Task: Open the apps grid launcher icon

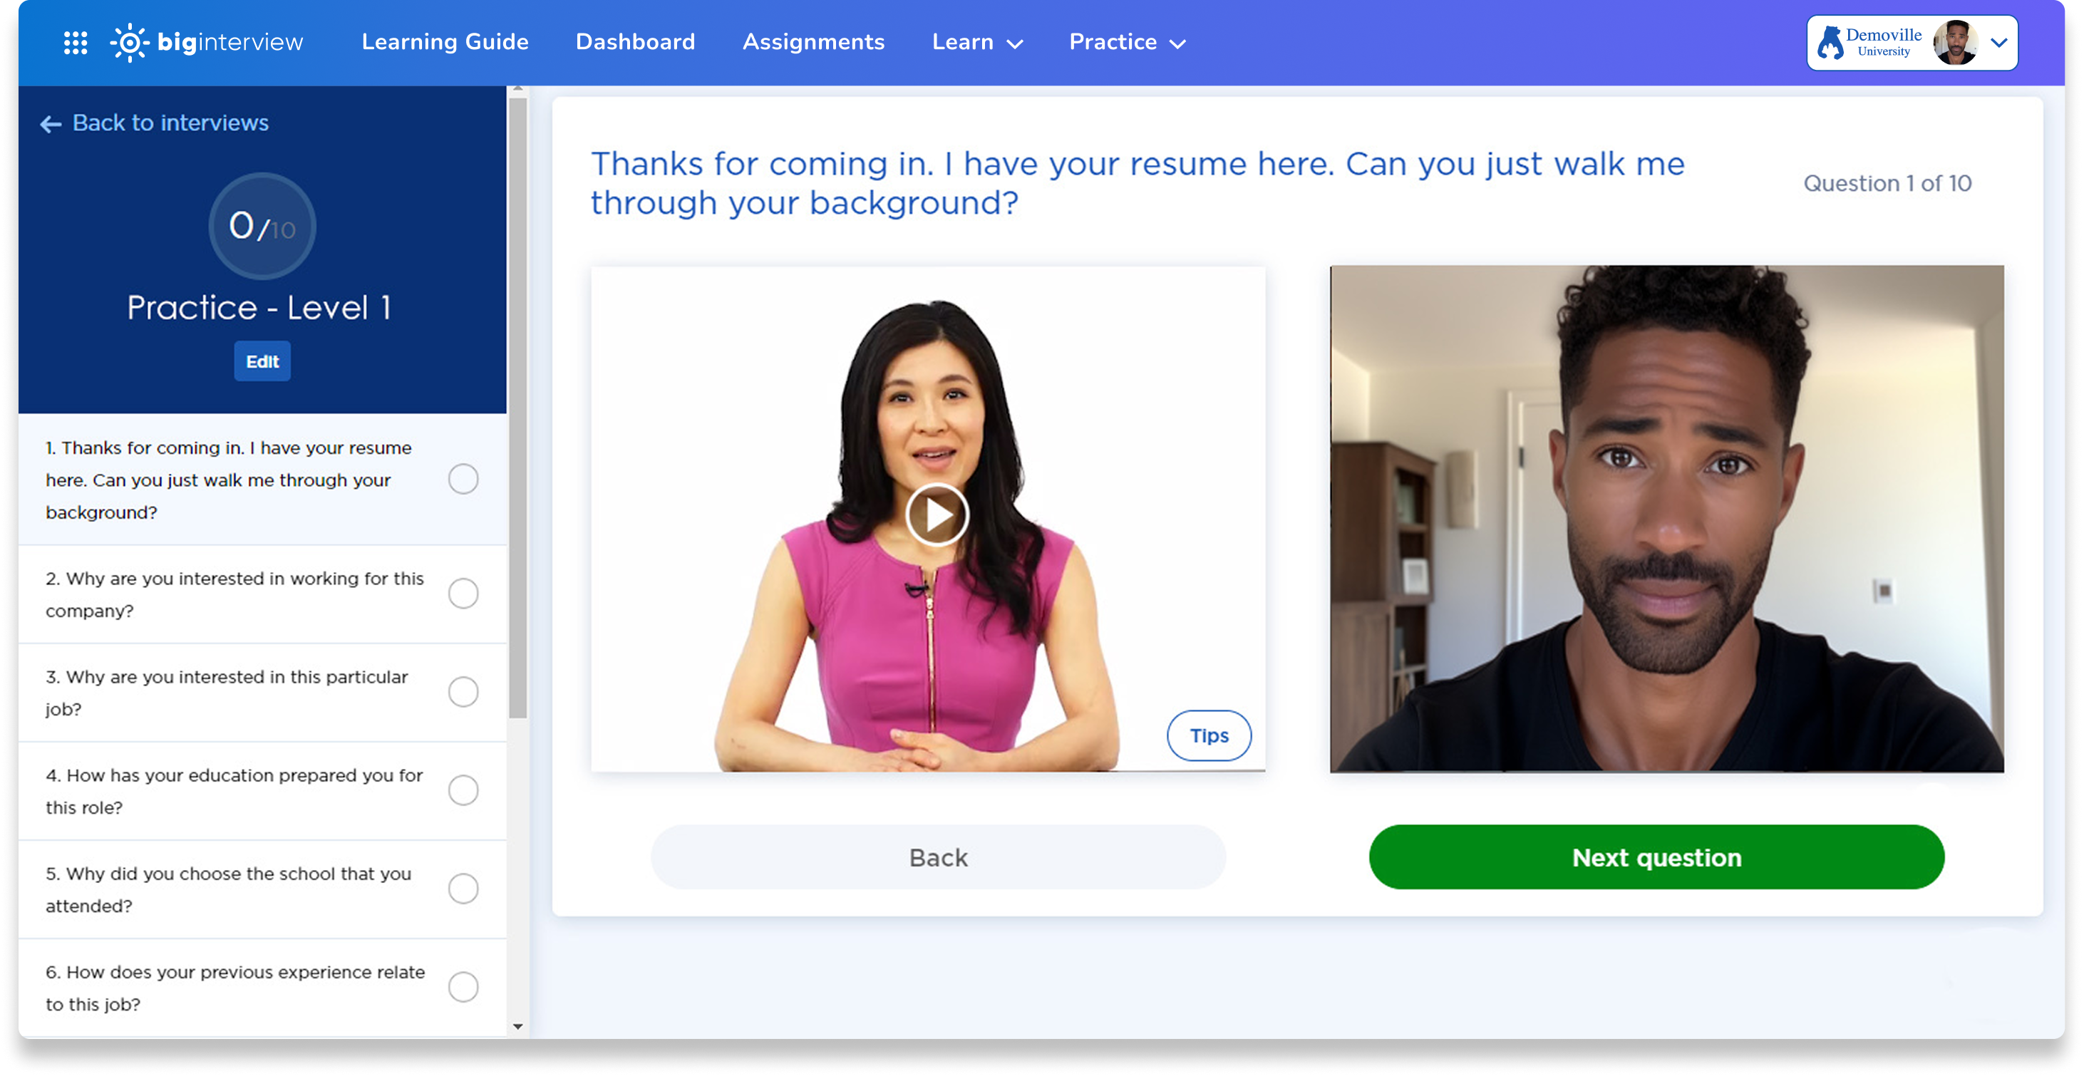Action: click(76, 43)
